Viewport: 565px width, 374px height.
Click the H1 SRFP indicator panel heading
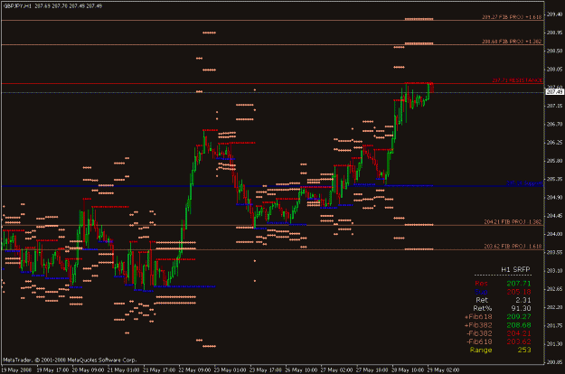pos(515,269)
